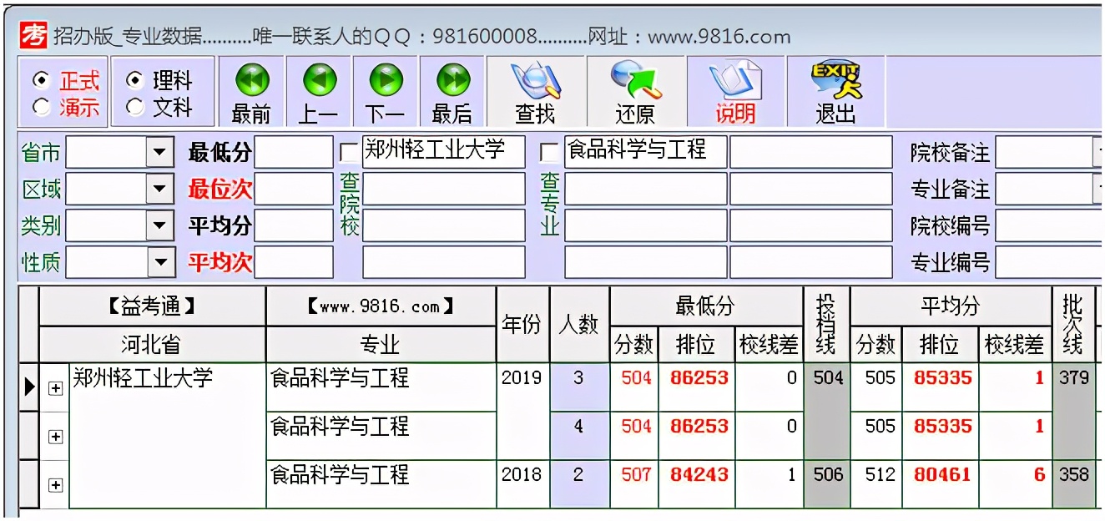Click the 区域 region dropdown arrow

(x=159, y=189)
